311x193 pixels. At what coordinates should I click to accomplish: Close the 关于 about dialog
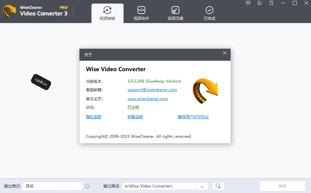224,53
